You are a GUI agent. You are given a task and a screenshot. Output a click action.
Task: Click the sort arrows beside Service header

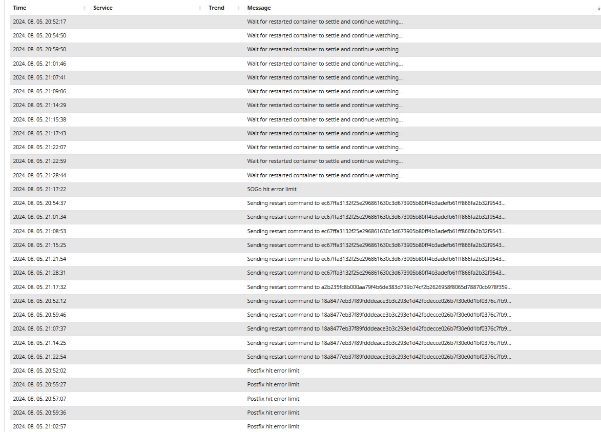(200, 8)
